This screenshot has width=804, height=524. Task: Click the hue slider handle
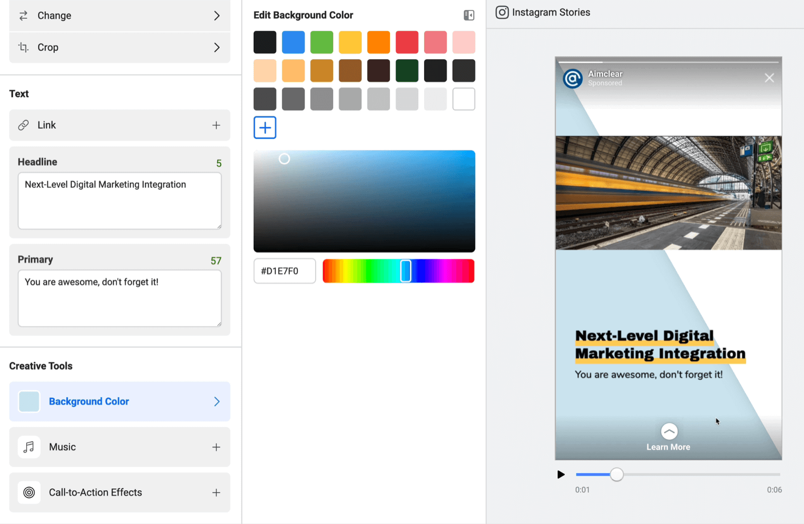tap(406, 271)
